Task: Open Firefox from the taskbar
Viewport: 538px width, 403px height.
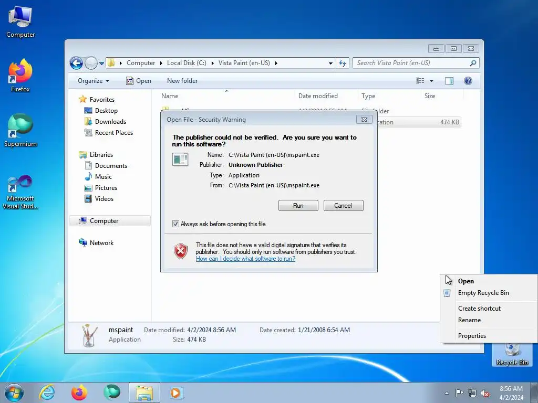Action: [79, 393]
